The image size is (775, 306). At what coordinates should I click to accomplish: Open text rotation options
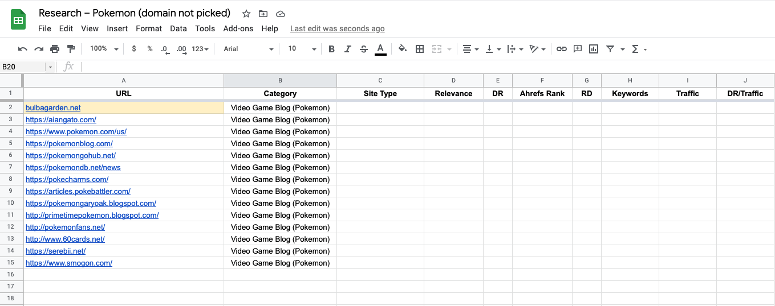[538, 49]
